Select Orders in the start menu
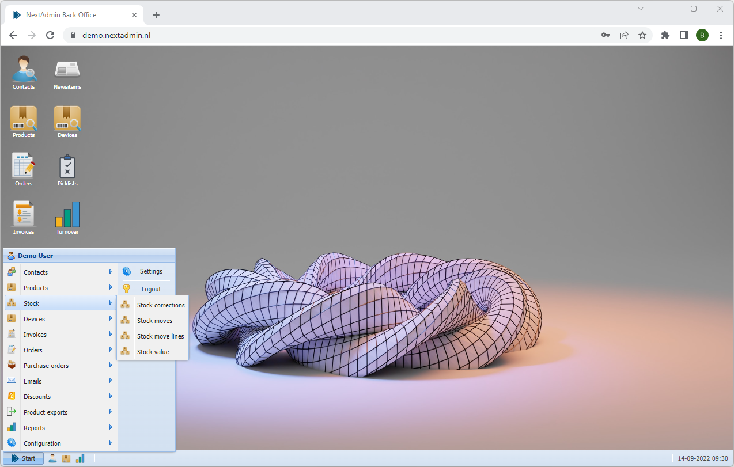Image resolution: width=734 pixels, height=467 pixels. tap(60, 350)
